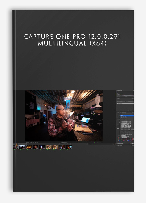The image size is (146, 203).
Task: Open the Name sort selector in browser
Action: pos(22,144)
